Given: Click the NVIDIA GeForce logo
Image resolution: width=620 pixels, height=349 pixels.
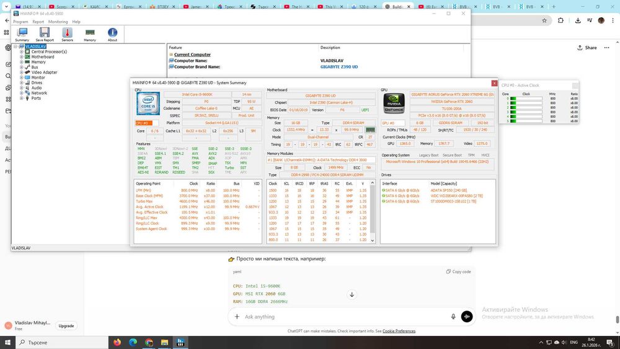Looking at the screenshot, I should [x=394, y=104].
